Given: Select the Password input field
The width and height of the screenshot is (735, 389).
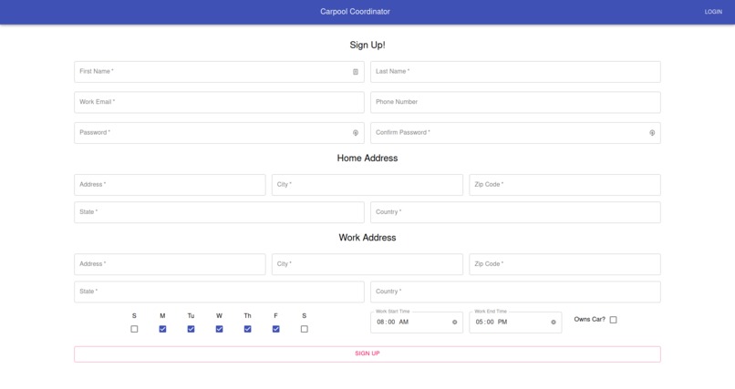Looking at the screenshot, I should coord(219,133).
